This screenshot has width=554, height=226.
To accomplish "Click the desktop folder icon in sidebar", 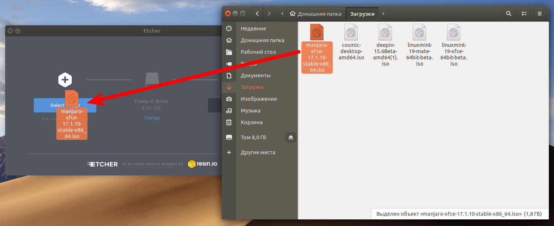I will (x=229, y=52).
